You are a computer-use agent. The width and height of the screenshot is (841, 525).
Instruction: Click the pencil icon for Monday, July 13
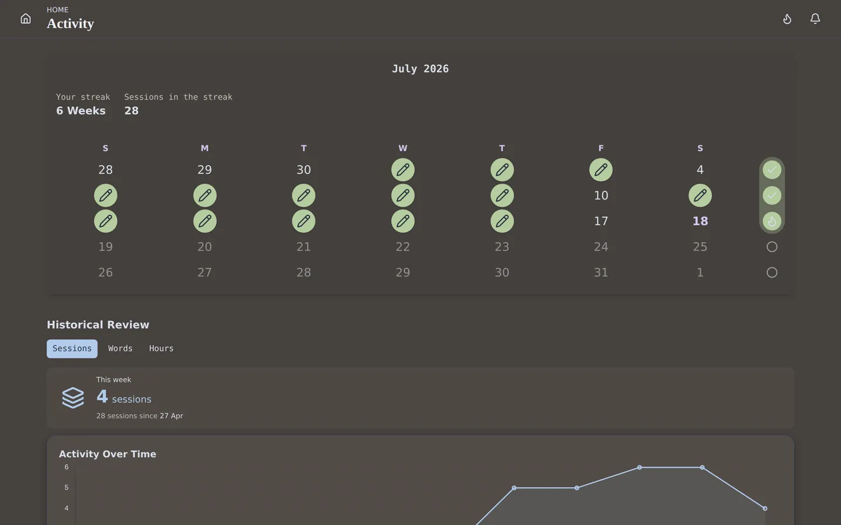(205, 221)
